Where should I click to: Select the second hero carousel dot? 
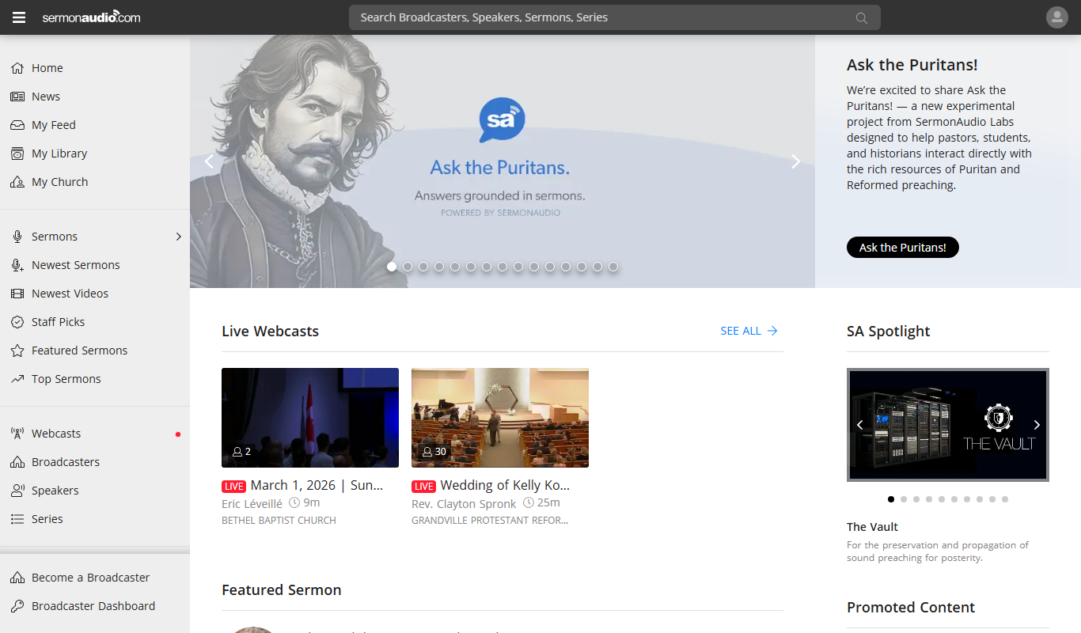(x=408, y=267)
